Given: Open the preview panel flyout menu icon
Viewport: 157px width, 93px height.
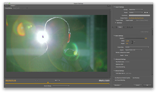Looking at the screenshot, I should [x=108, y=6].
